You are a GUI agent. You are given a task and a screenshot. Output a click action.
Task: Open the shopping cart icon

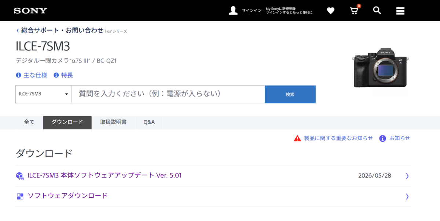(x=354, y=10)
